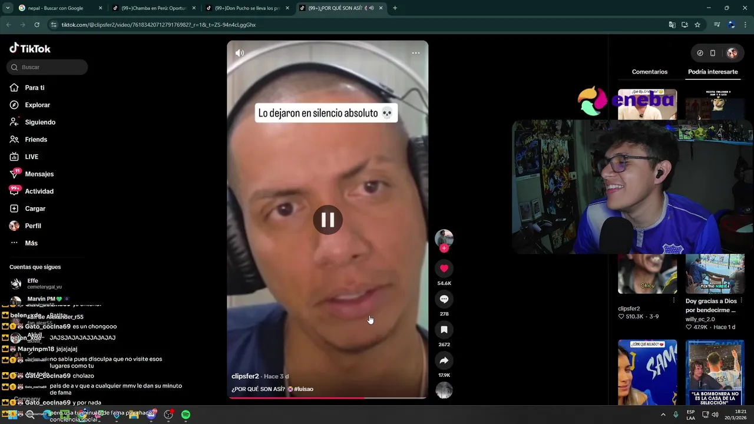This screenshot has width=754, height=424.
Task: Open the Chrome profile avatar
Action: [732, 25]
